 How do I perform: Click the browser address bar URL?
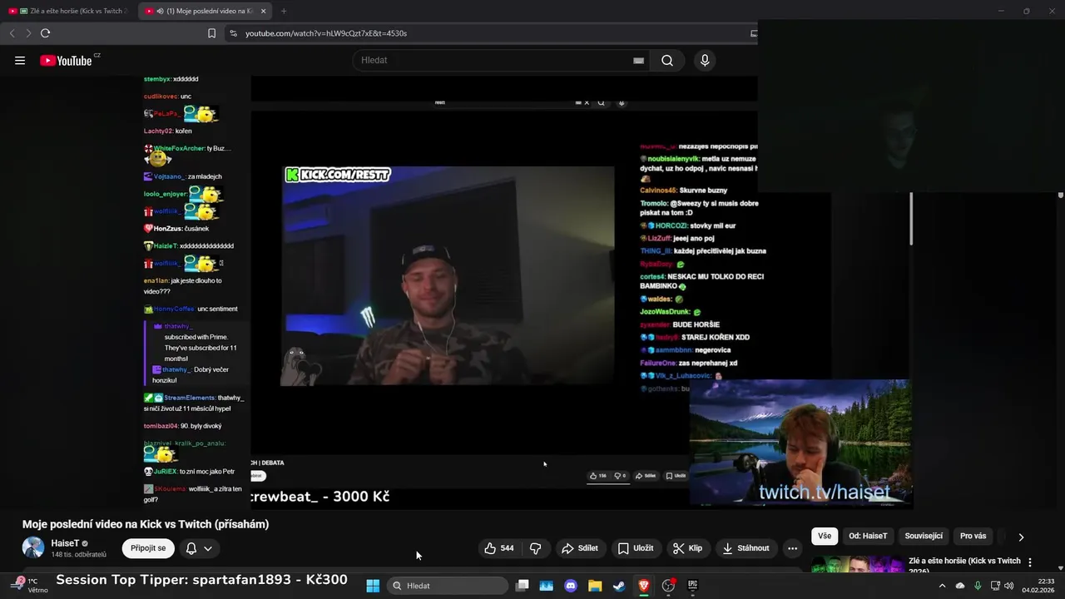(326, 33)
